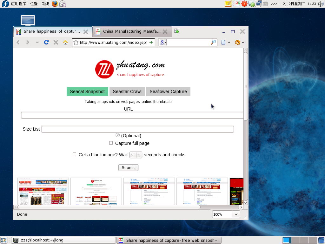Screen dimensions: 325x244
Task: Switch to Seastar Crawl
Action: click(127, 91)
